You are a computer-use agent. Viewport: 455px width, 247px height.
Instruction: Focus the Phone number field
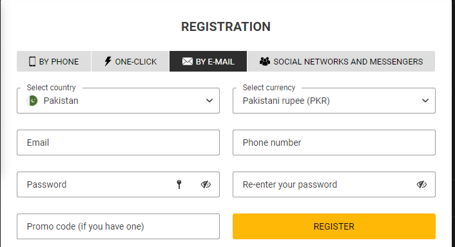tap(334, 143)
